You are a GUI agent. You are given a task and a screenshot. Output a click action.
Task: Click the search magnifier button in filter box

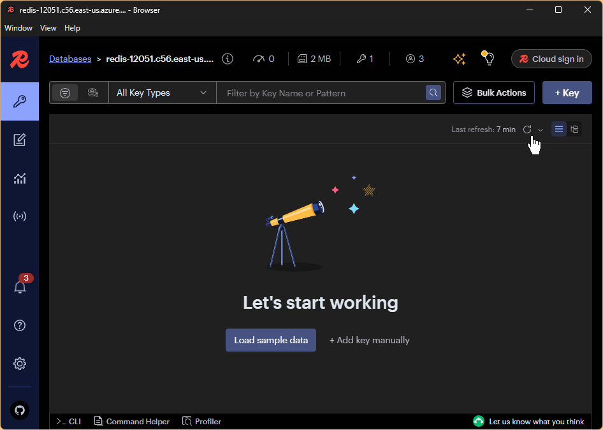coord(433,93)
